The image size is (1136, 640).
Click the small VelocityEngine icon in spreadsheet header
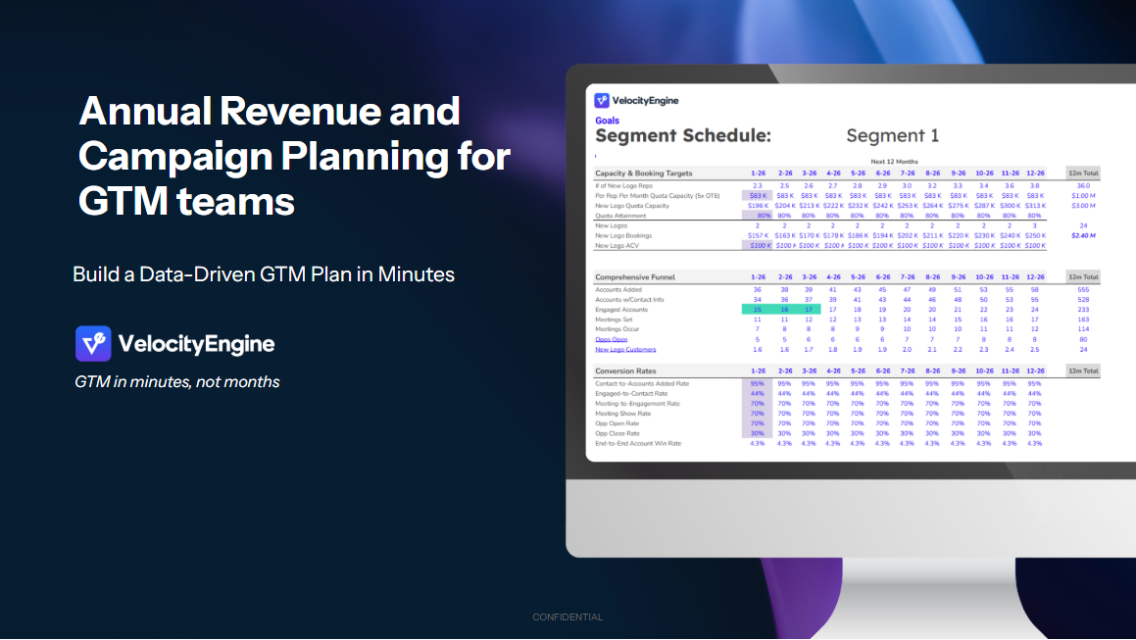602,100
